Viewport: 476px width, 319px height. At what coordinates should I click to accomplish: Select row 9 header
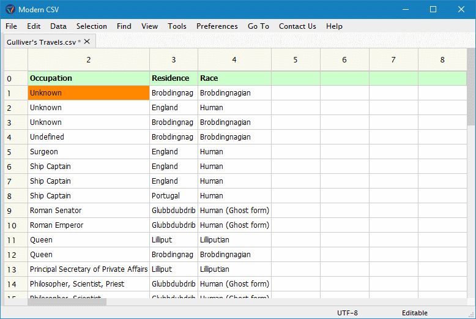[x=16, y=211]
